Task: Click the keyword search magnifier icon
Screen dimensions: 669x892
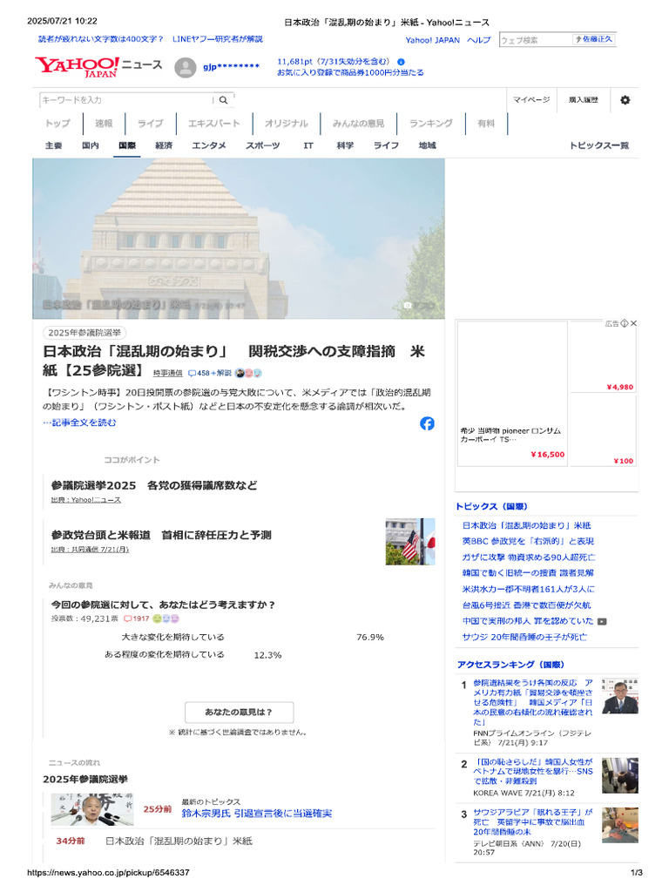Action: 224,100
